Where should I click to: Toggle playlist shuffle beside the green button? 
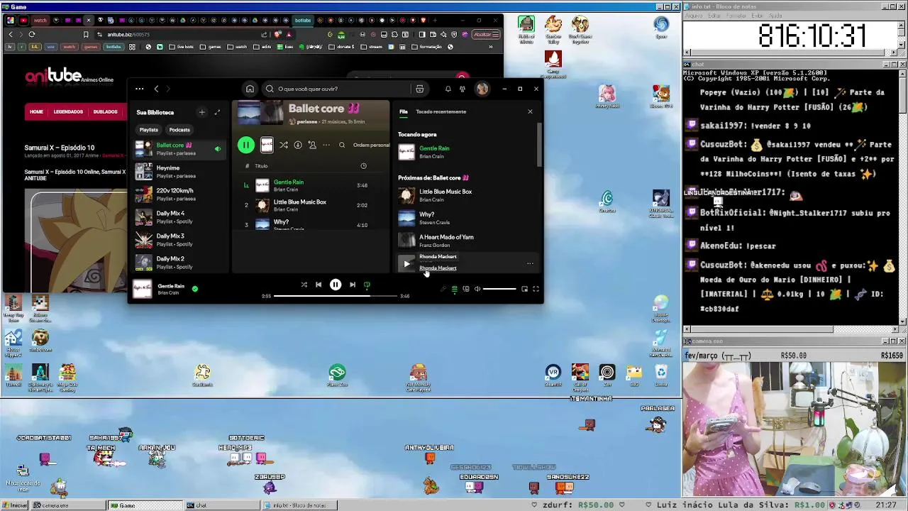point(283,145)
